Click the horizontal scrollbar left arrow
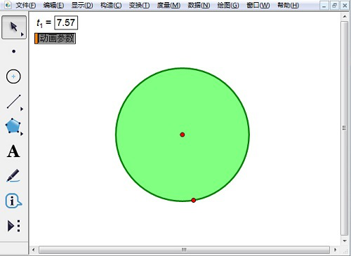Screen dimensions: 351x256 [x=33, y=250]
